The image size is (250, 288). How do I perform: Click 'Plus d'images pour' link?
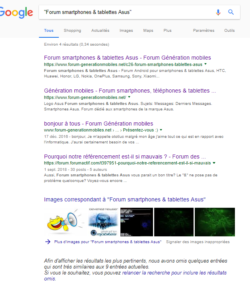pos(108,242)
